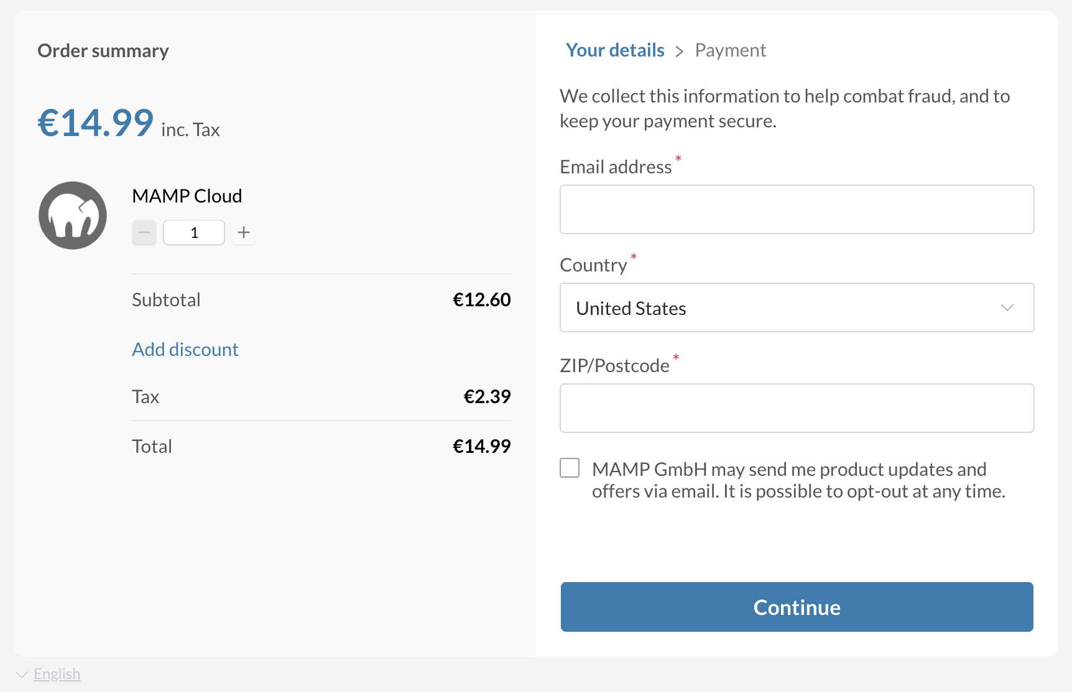Select the Total amount €14.99
1072x692 pixels.
click(481, 445)
